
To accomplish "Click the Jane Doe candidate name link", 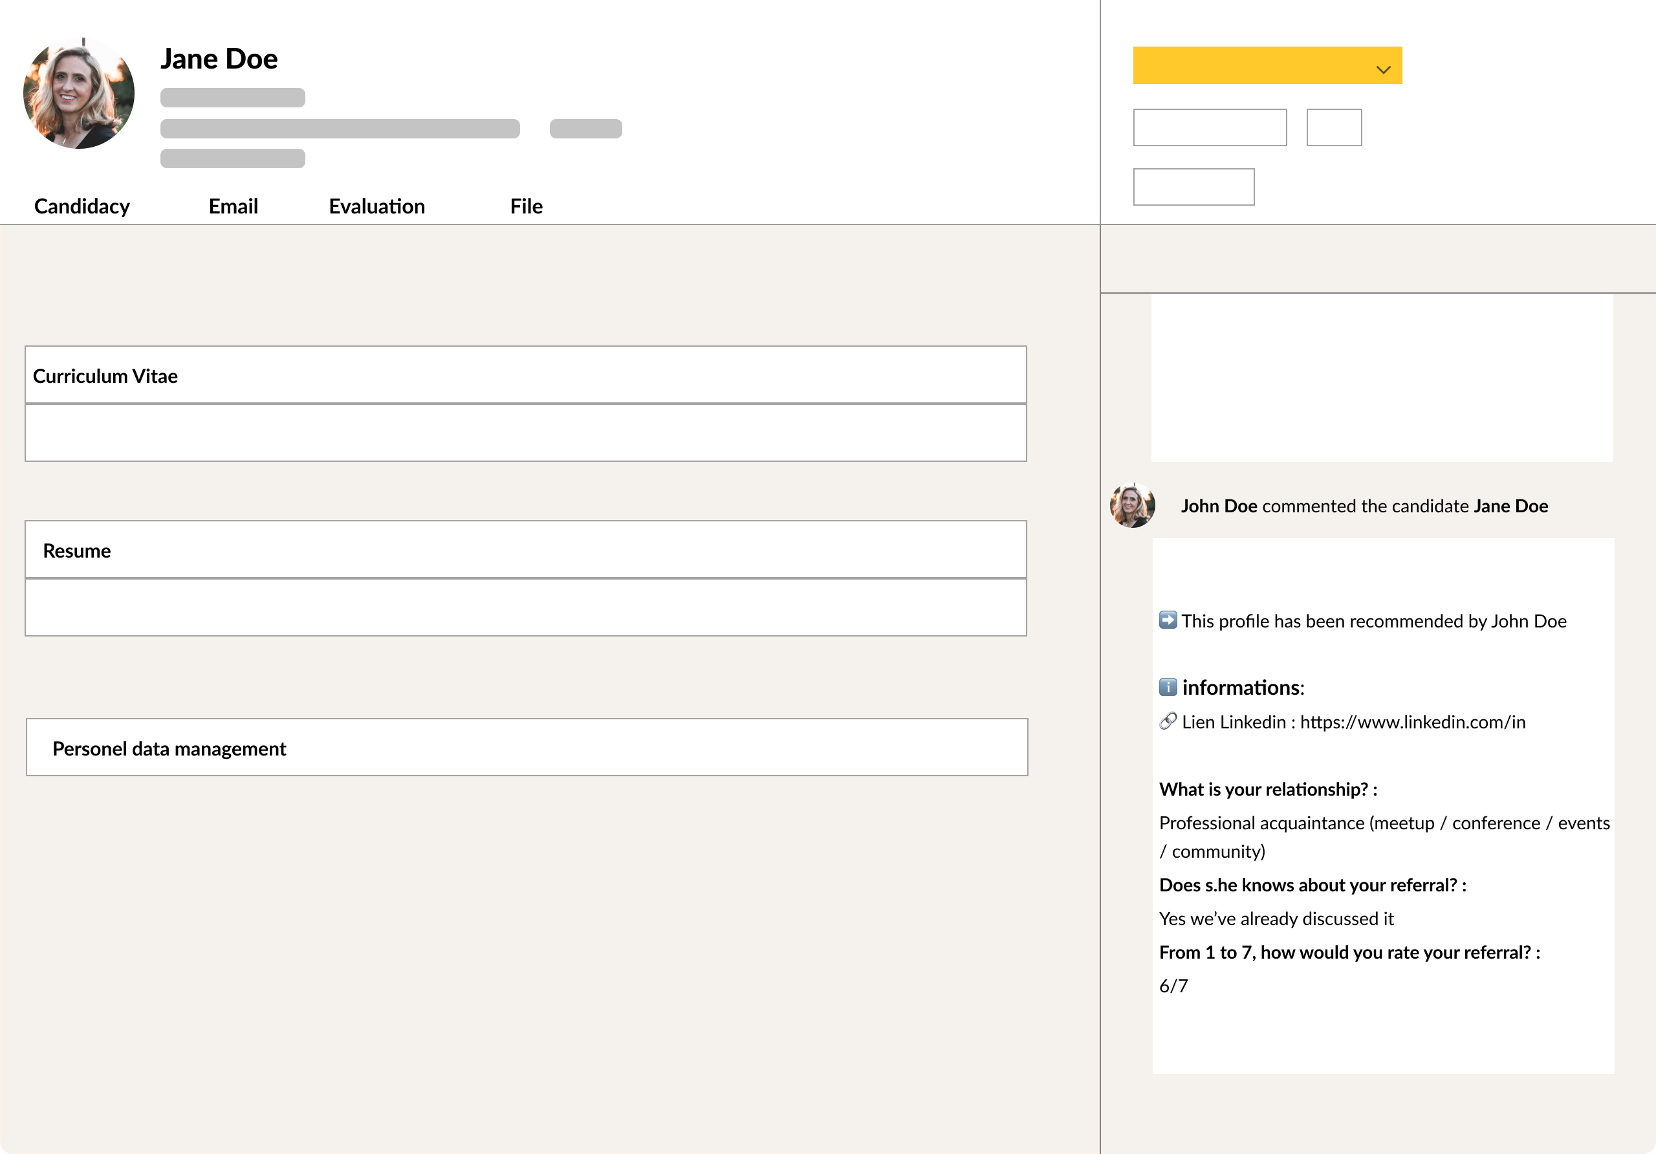I will 1510,506.
